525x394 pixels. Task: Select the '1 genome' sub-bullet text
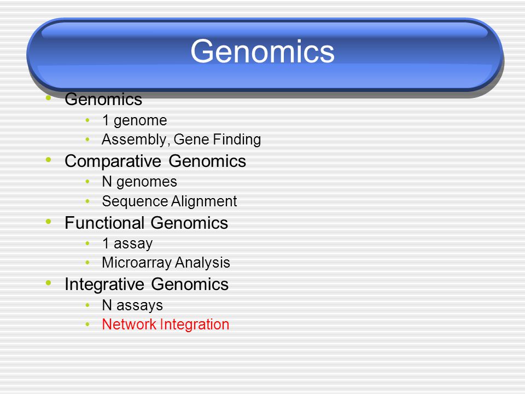tap(135, 120)
